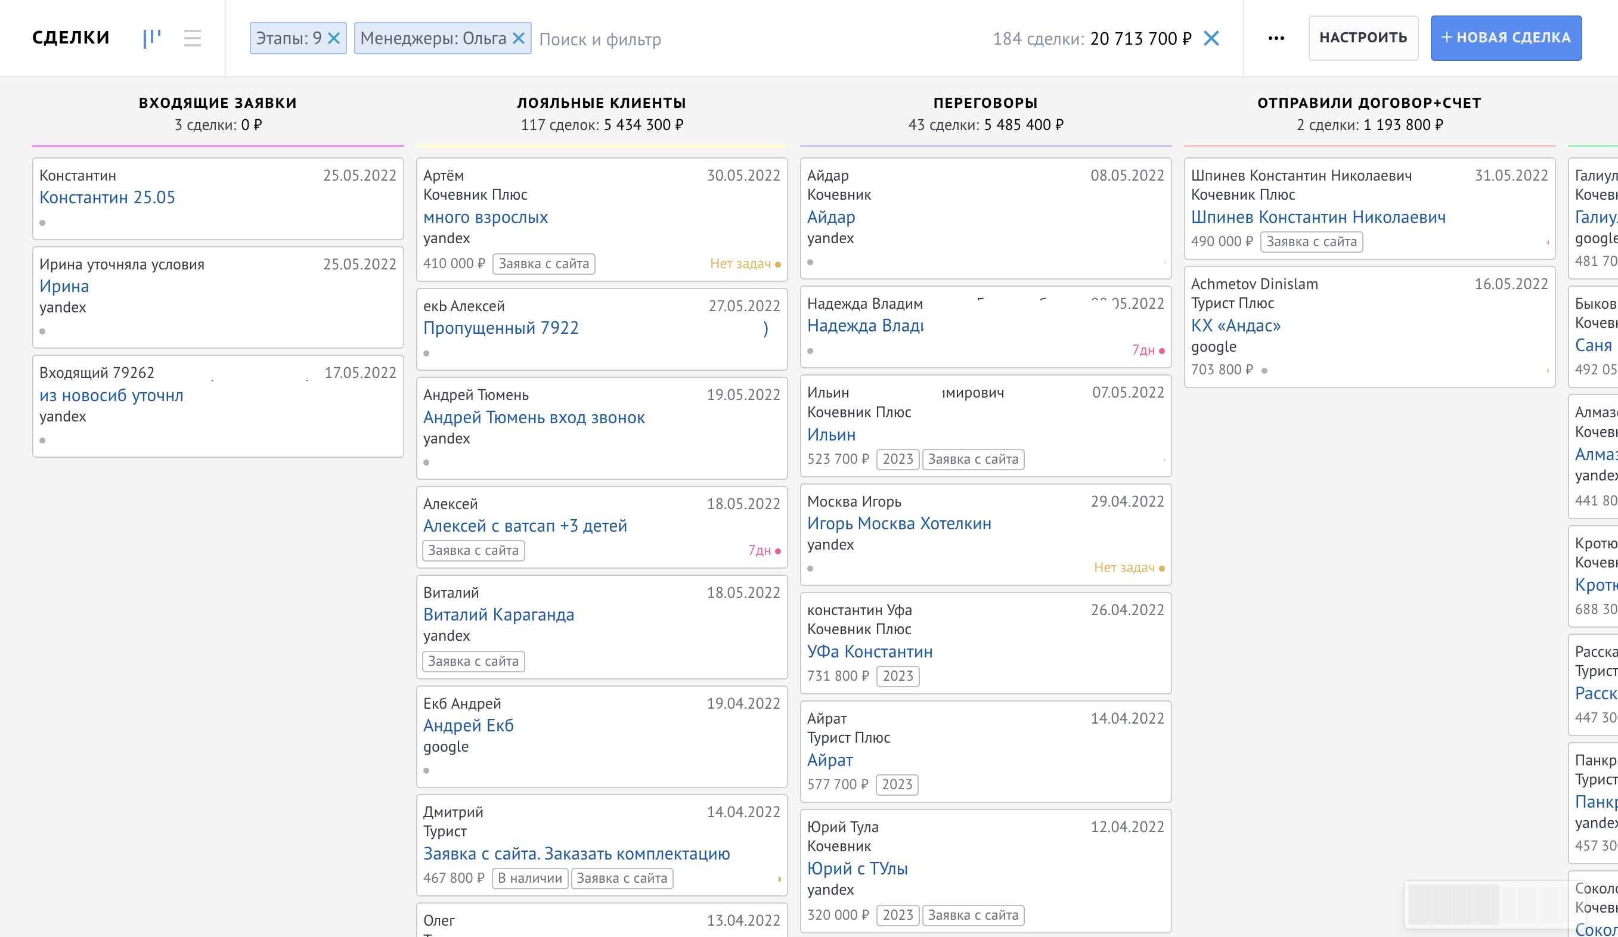Click Заявка с сайта tag on Артём card

[544, 264]
